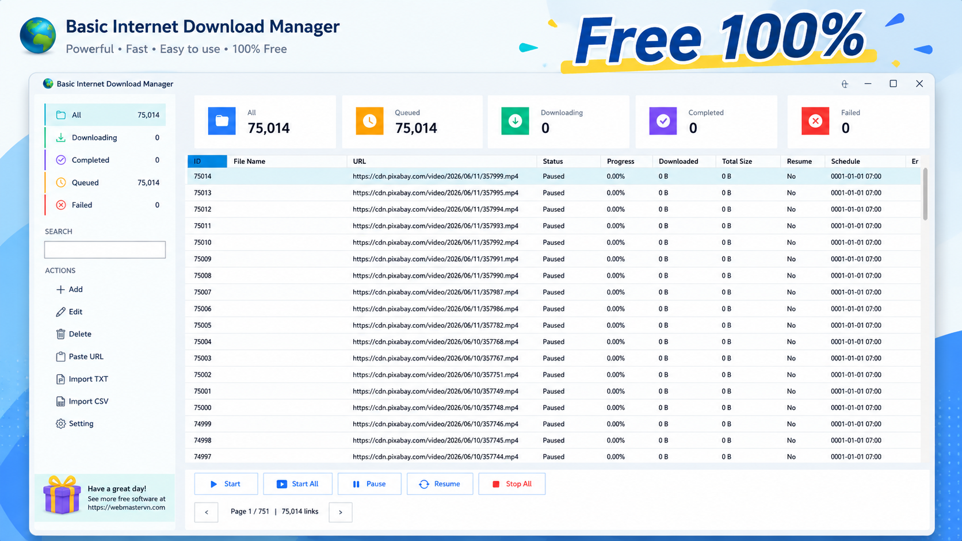Screen dimensions: 962x541
Task: Click the Start All button
Action: 297,484
